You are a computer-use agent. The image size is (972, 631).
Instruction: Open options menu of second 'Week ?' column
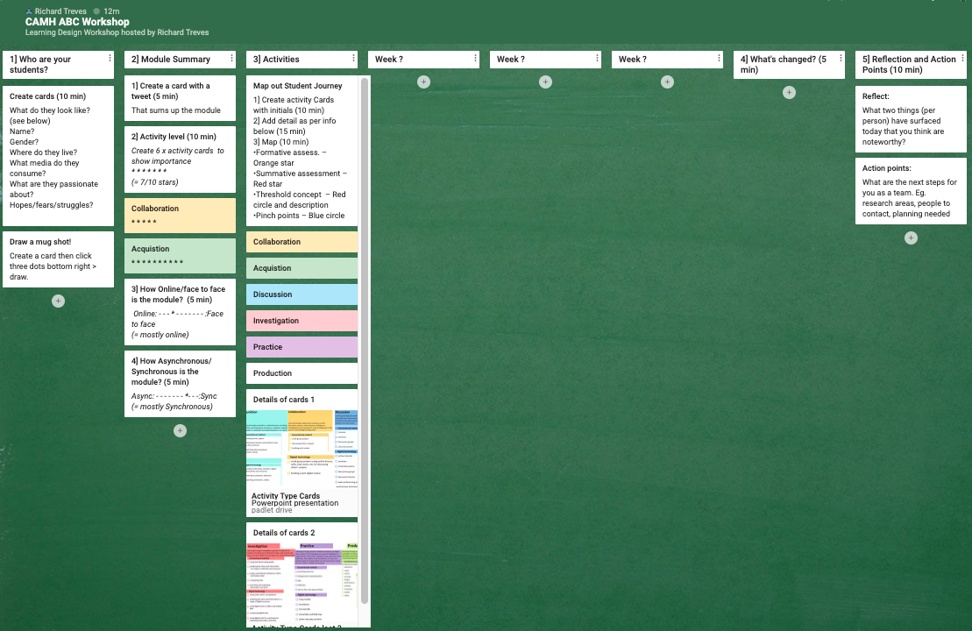[x=597, y=58]
